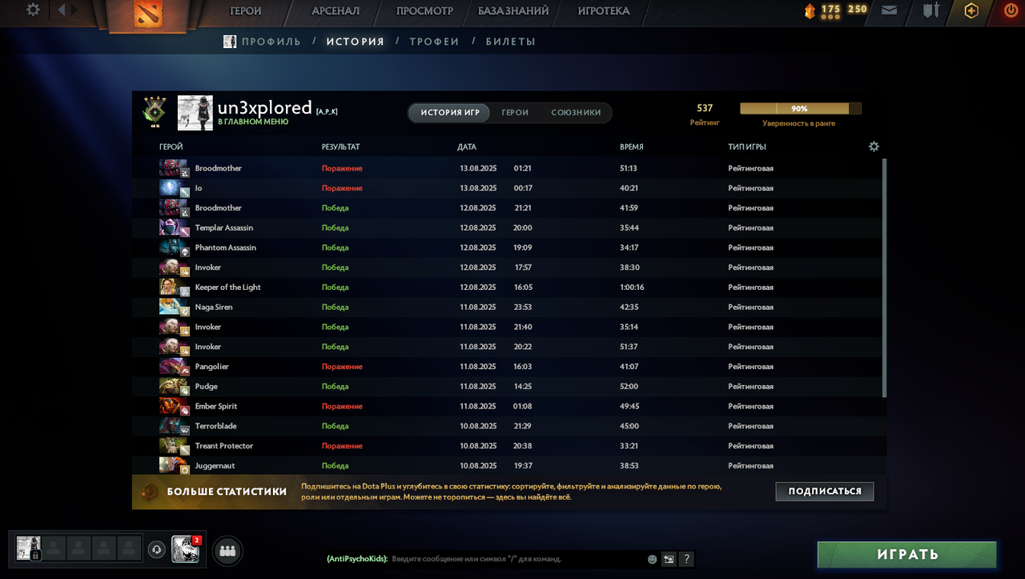This screenshot has width=1025, height=579.
Task: Click the un3xplored profile avatar
Action: point(195,113)
